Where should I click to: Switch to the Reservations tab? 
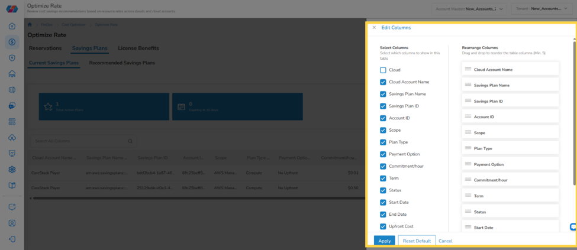(x=45, y=48)
